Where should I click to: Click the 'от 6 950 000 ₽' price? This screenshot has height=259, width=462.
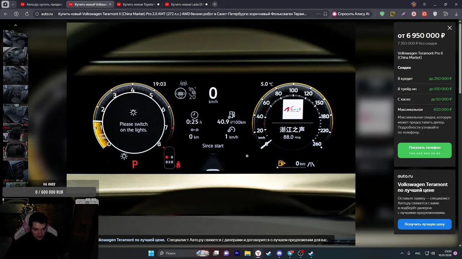pos(421,36)
